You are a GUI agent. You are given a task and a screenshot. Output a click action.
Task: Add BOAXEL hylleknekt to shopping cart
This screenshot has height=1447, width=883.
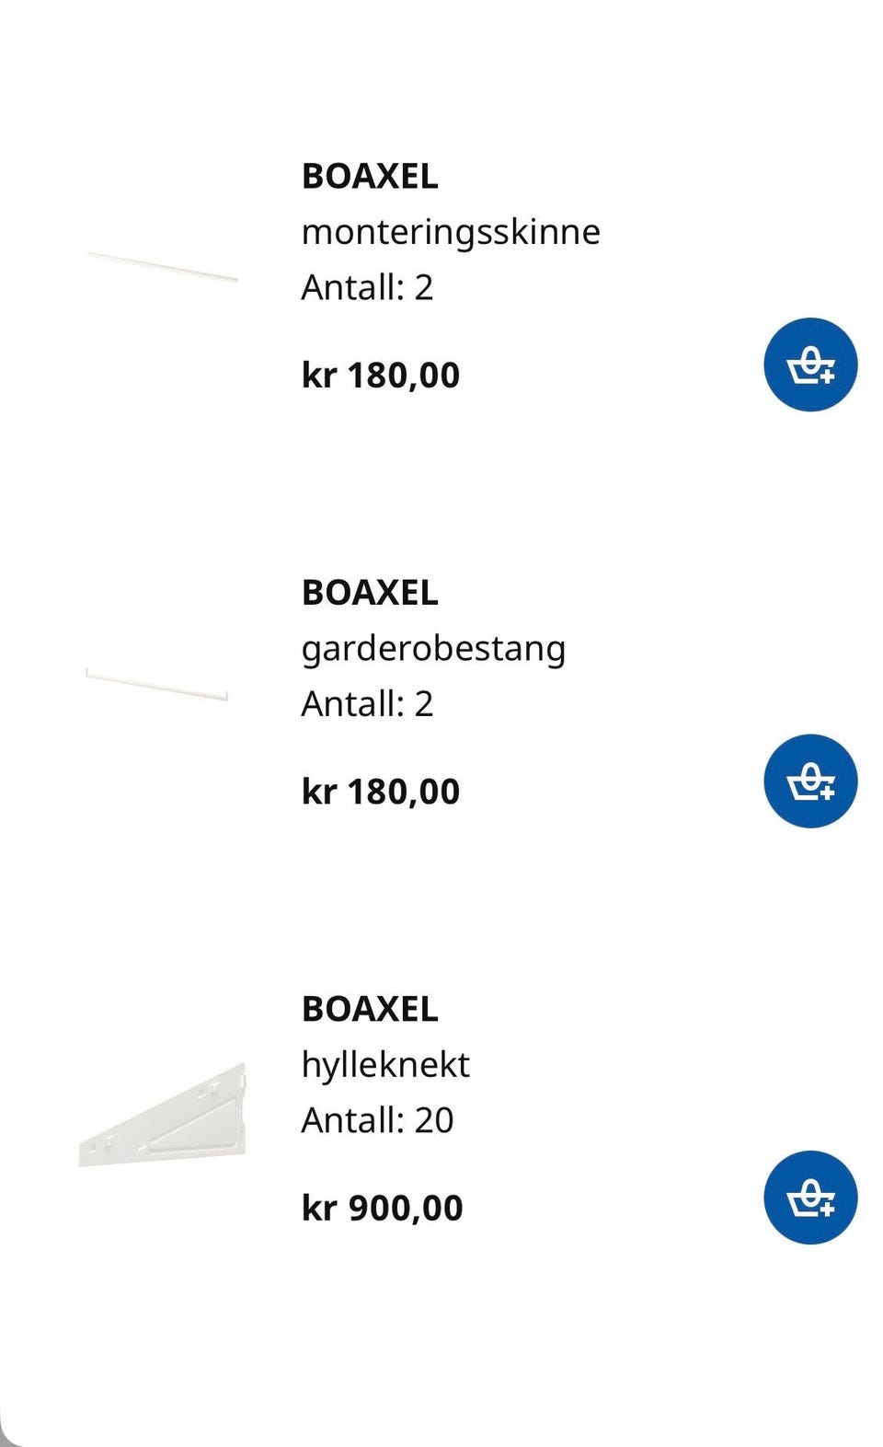pyautogui.click(x=810, y=1197)
